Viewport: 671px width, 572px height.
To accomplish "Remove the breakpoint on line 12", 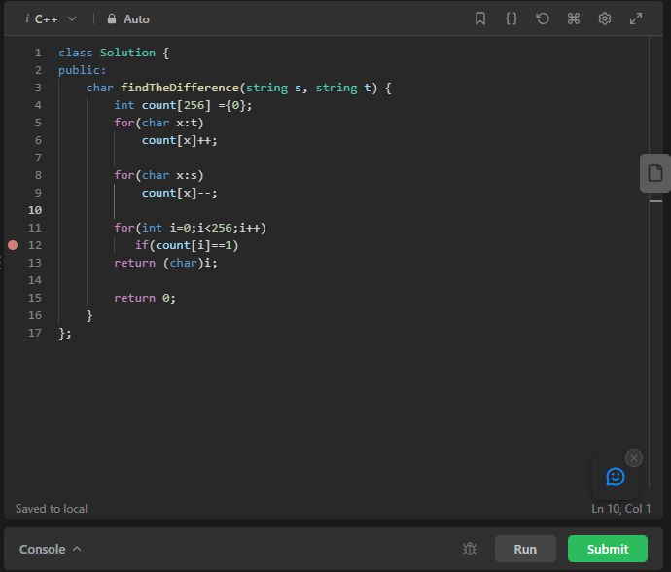I will [x=13, y=245].
